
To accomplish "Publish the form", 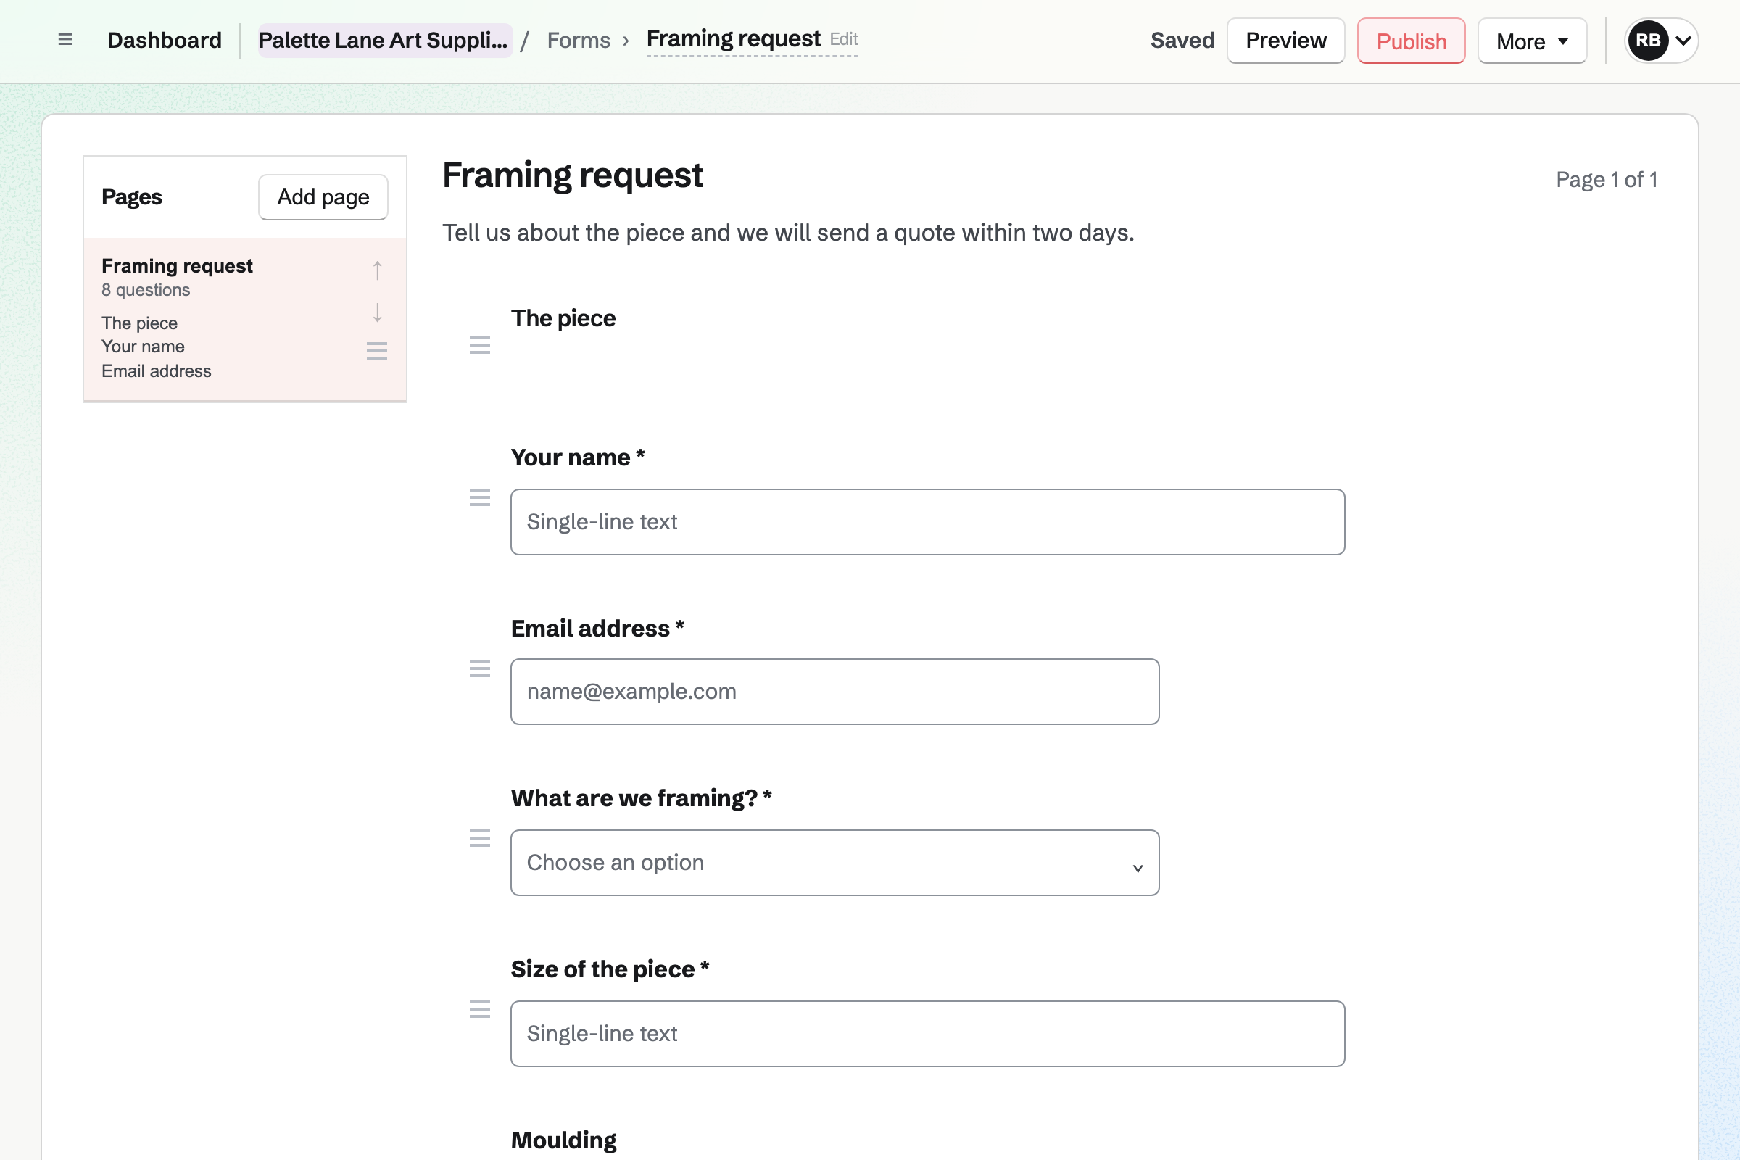I will click(1411, 41).
